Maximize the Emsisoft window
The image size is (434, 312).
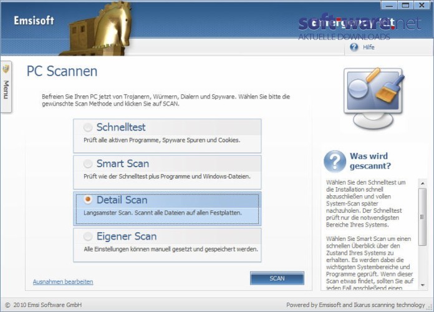click(405, 5)
